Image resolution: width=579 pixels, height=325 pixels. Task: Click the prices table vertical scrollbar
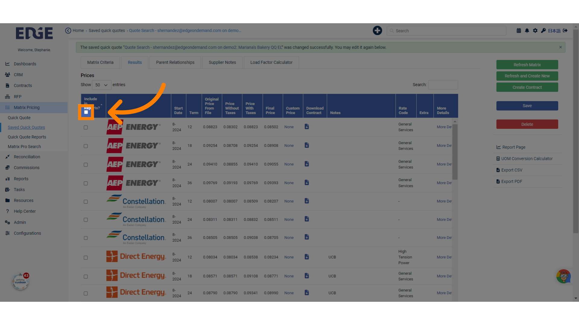(x=455, y=152)
